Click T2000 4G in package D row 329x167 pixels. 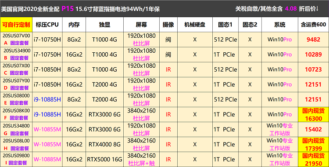click(104, 84)
